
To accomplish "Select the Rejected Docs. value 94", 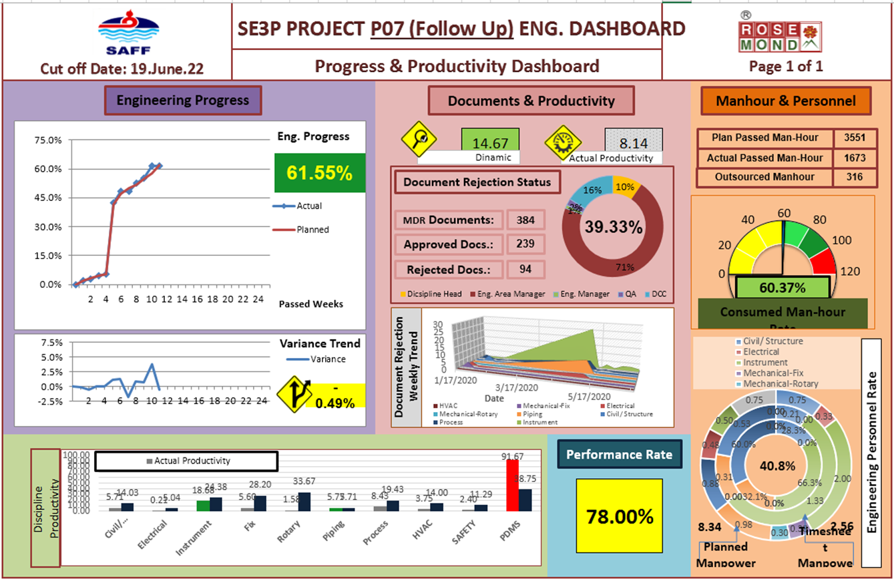I will pos(525,270).
